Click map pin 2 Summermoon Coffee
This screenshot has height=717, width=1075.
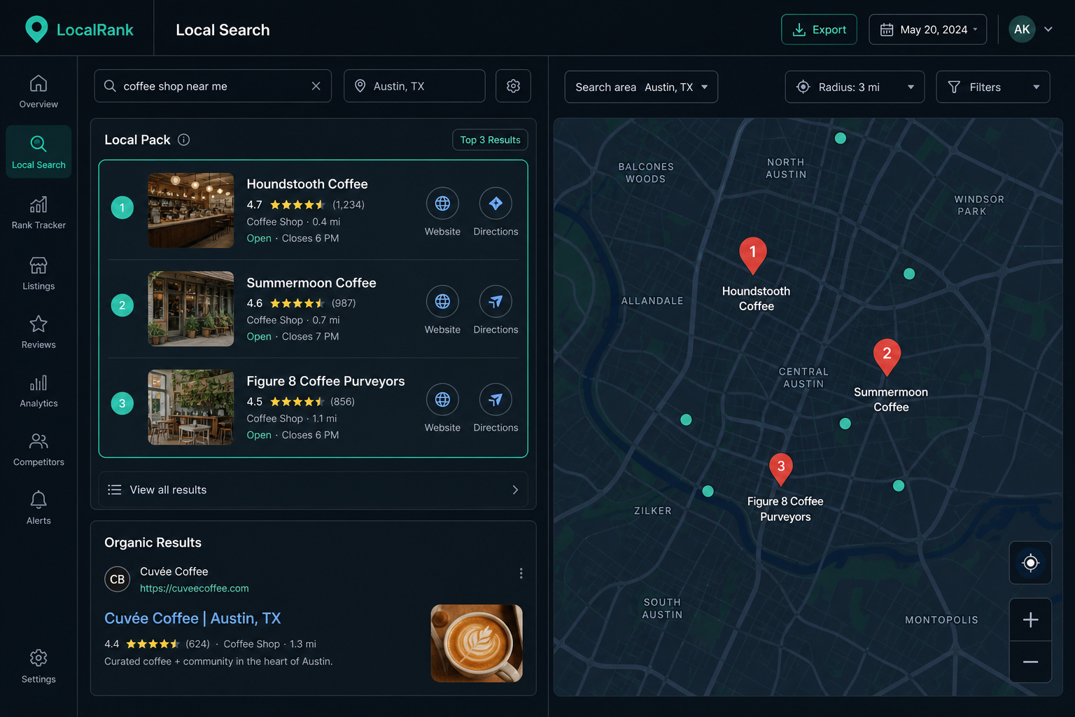point(887,356)
